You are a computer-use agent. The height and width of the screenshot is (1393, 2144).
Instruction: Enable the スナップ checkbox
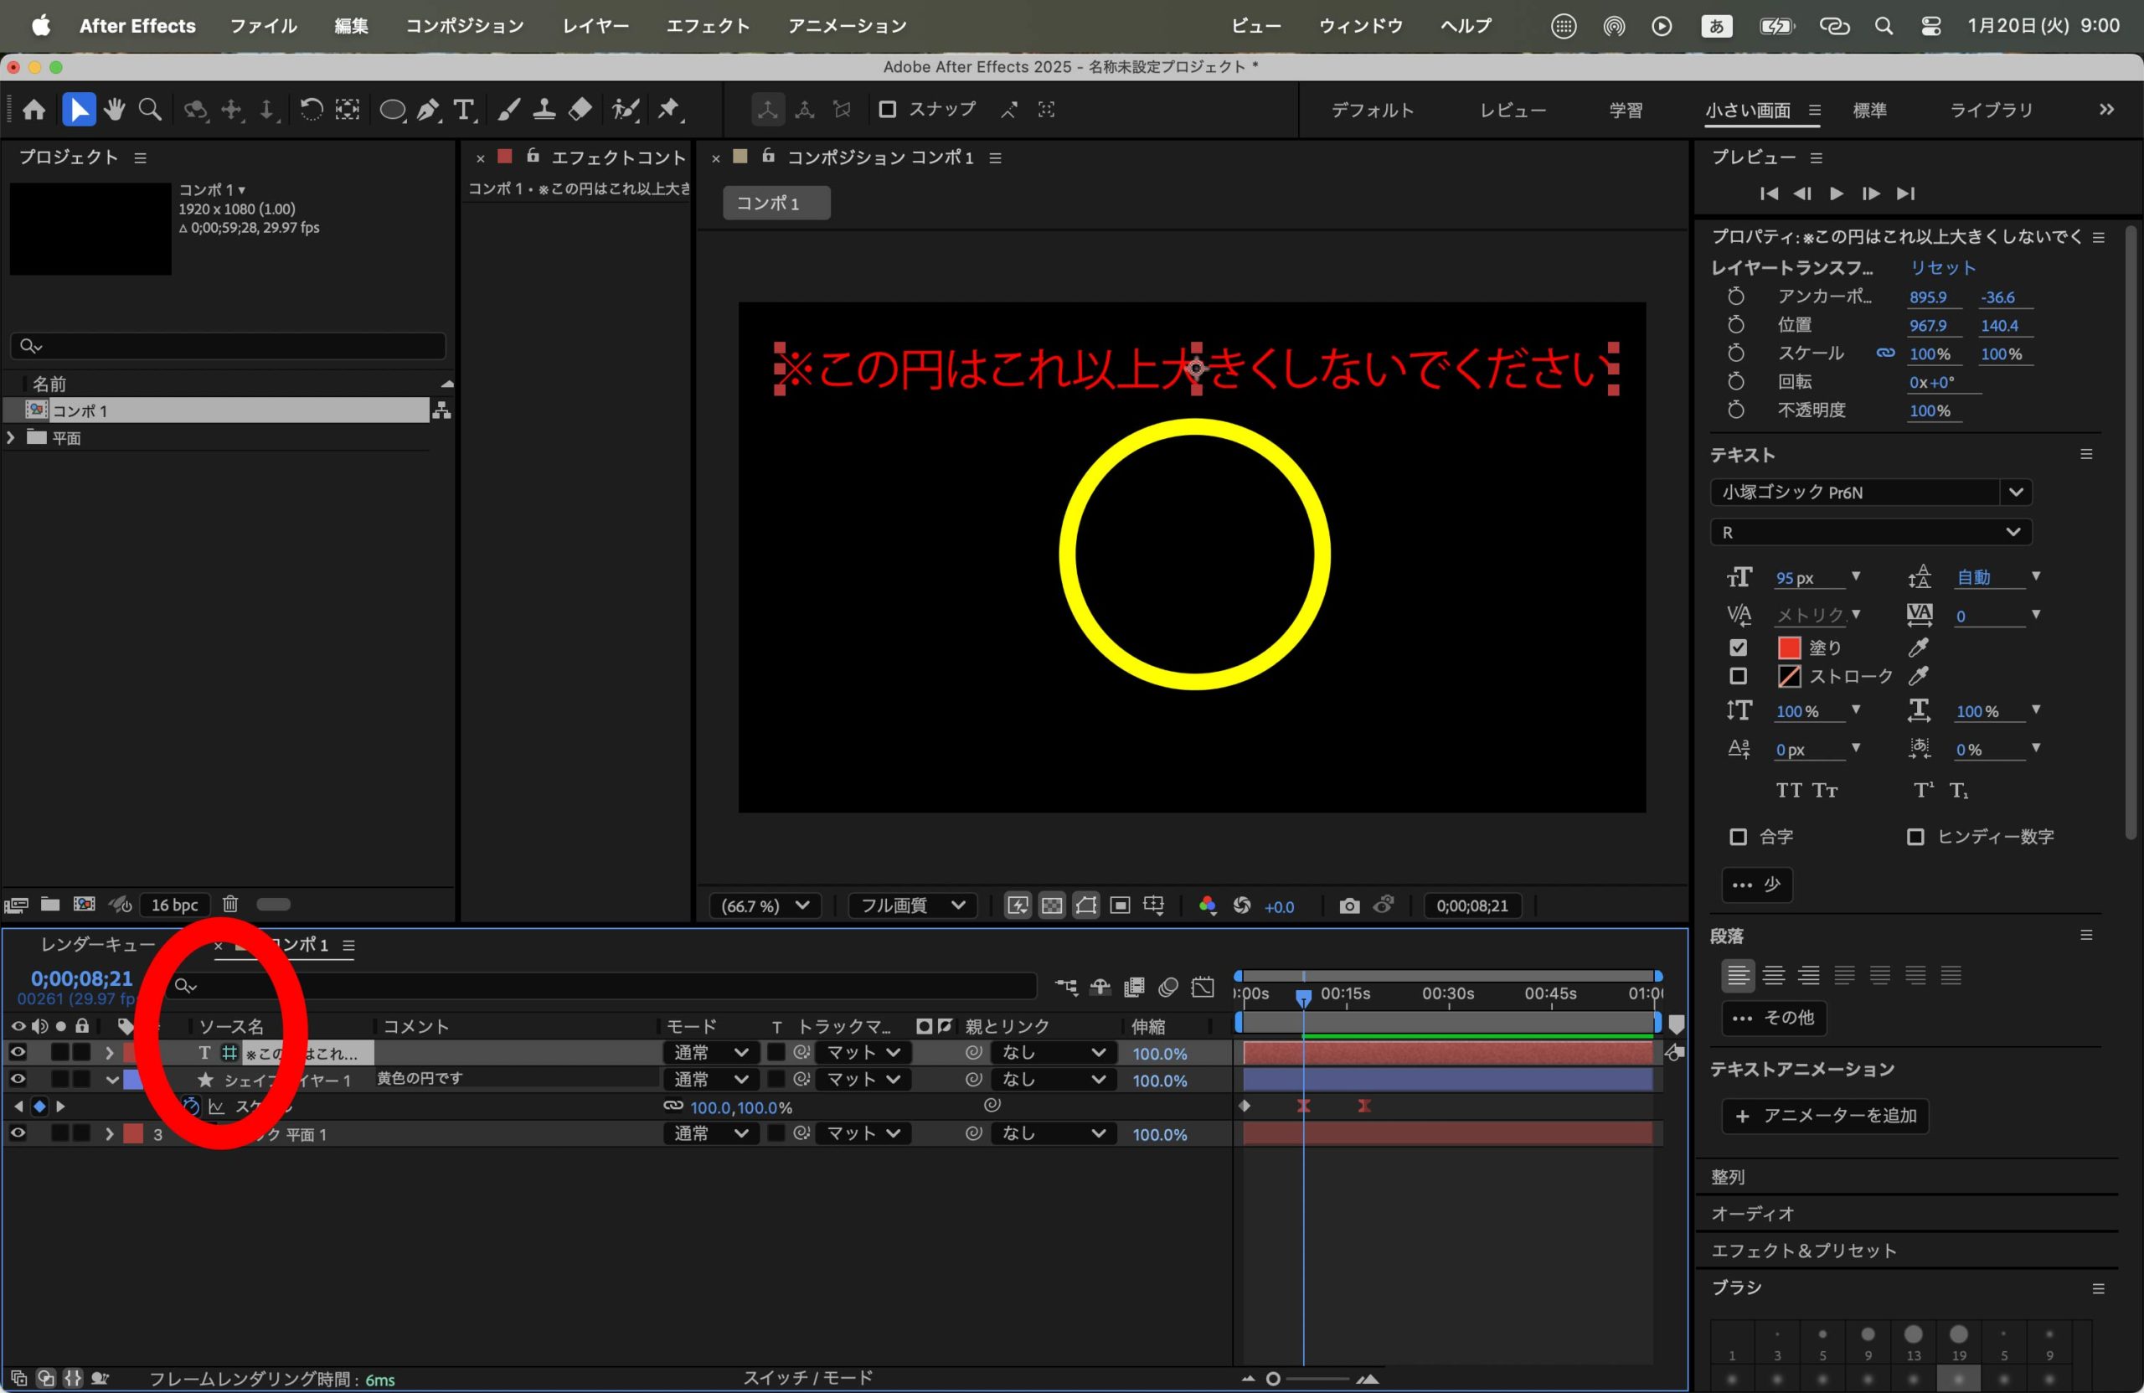click(x=887, y=109)
